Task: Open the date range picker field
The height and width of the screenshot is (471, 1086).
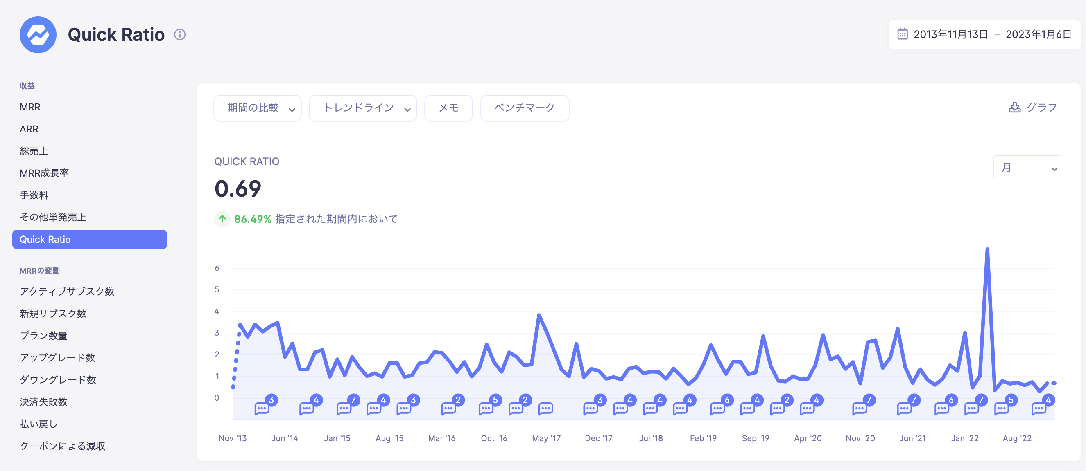Action: [984, 34]
